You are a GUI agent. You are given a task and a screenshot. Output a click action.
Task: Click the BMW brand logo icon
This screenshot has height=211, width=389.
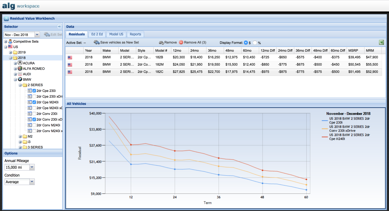pos(20,80)
